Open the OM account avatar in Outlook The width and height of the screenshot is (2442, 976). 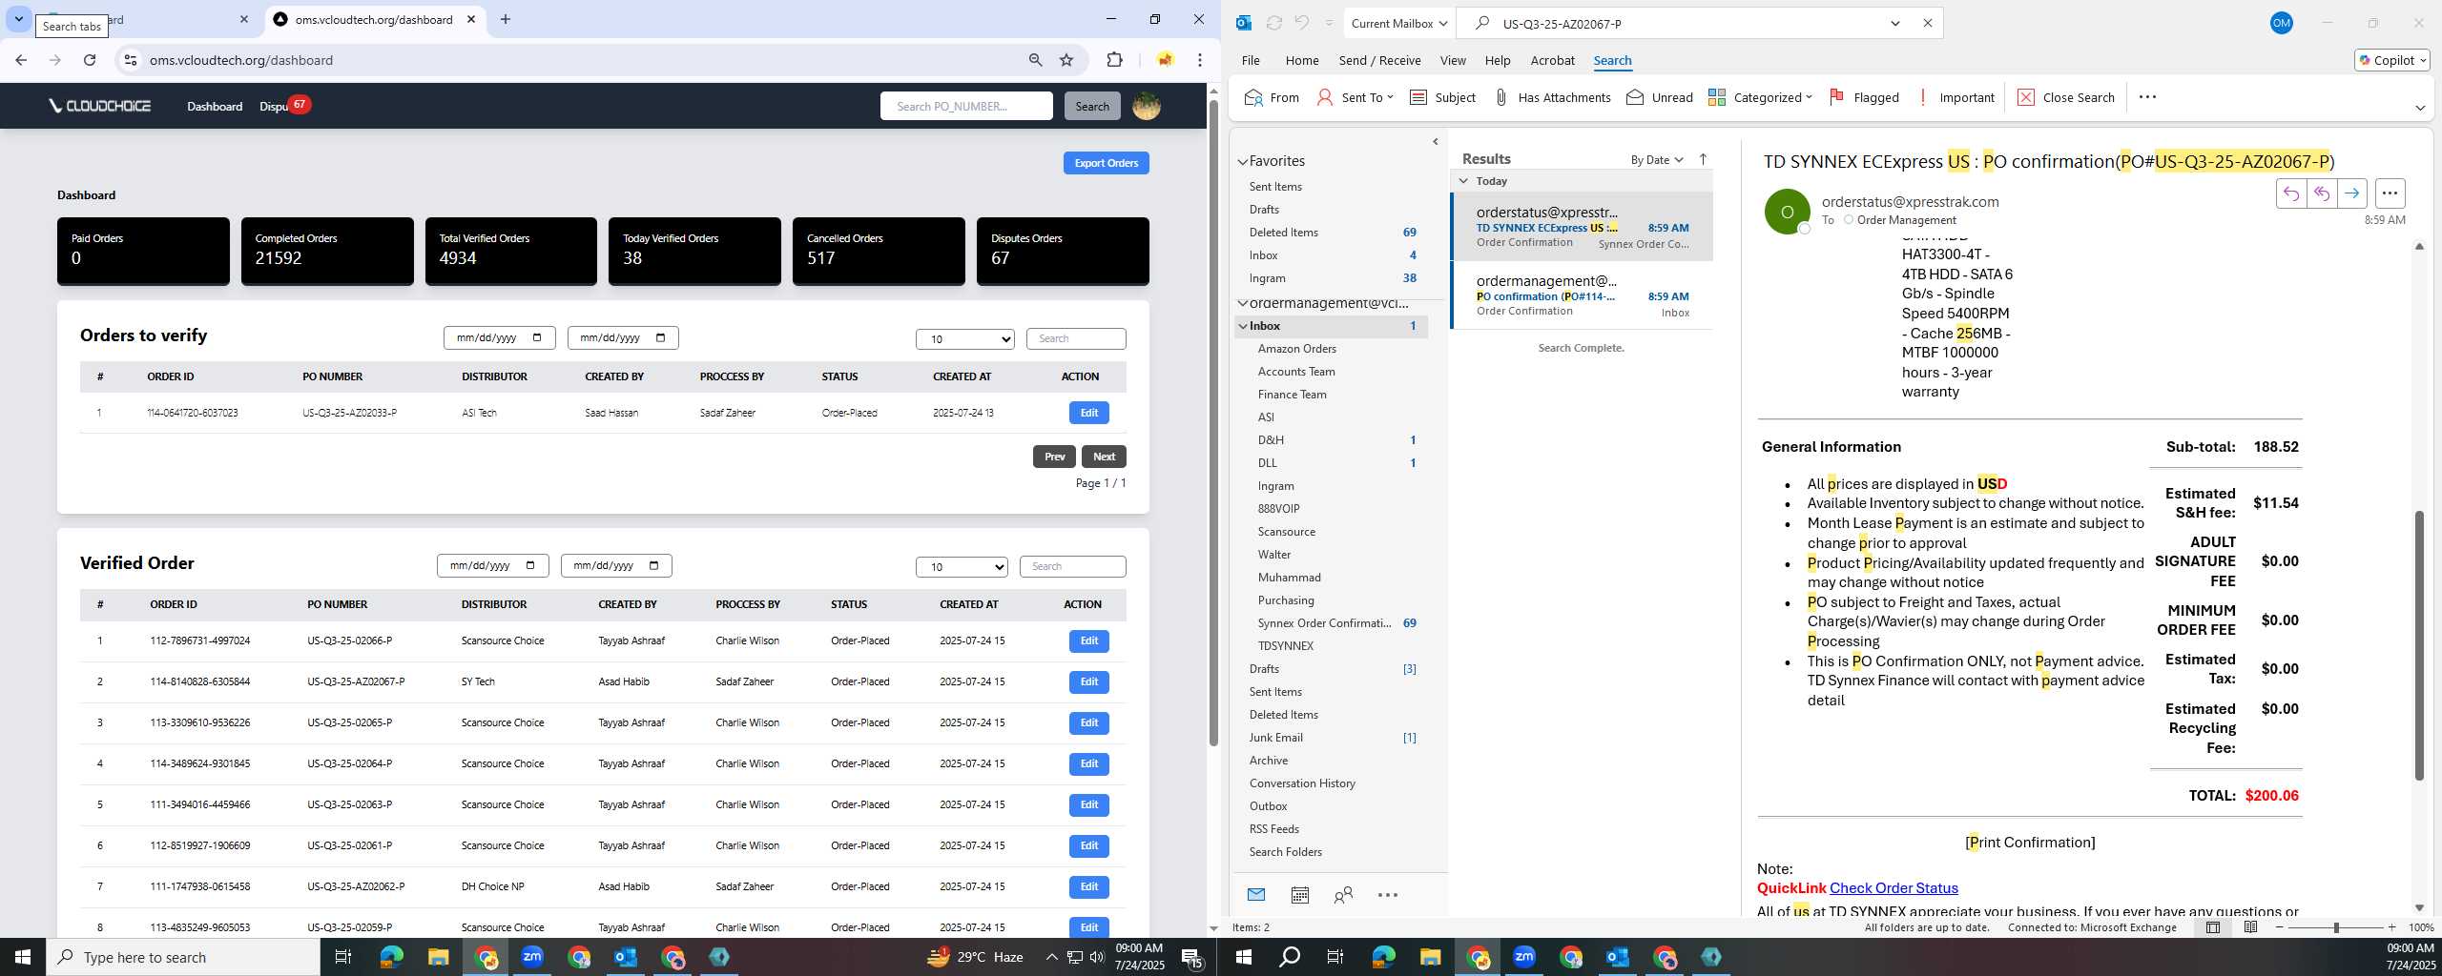[x=2281, y=23]
